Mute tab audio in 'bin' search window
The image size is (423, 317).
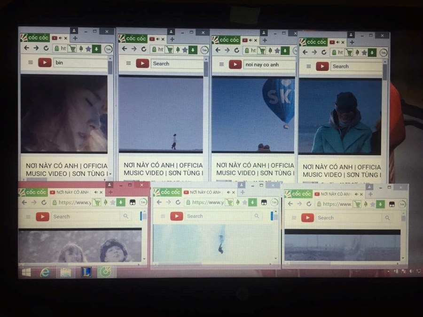(61, 39)
